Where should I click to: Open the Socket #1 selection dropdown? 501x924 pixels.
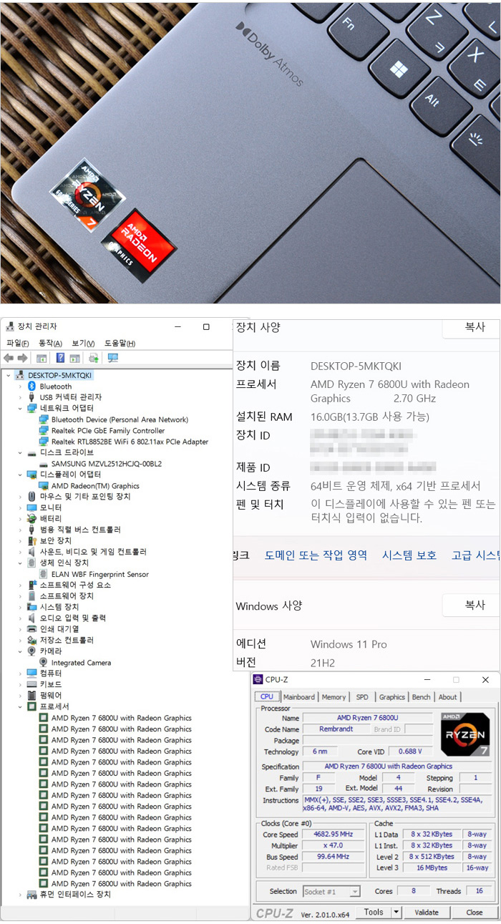355,892
